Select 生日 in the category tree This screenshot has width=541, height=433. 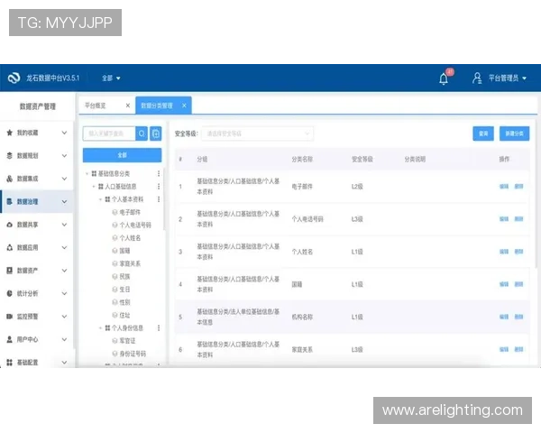pyautogui.click(x=124, y=290)
